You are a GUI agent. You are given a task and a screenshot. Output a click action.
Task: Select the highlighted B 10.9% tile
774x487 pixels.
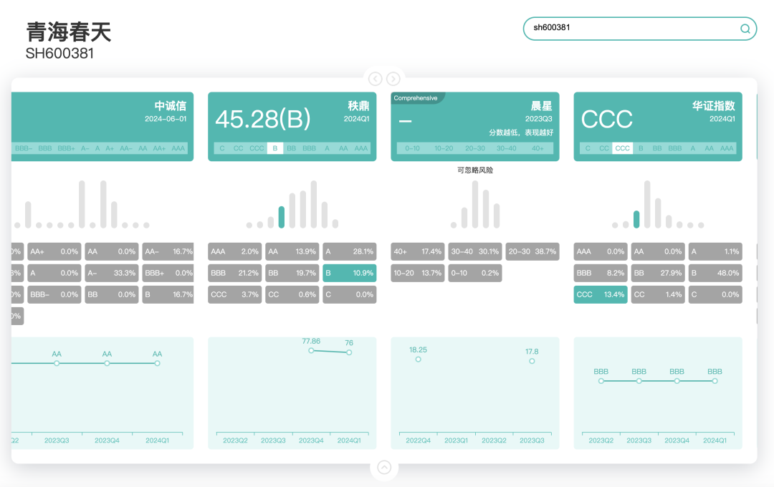point(350,273)
